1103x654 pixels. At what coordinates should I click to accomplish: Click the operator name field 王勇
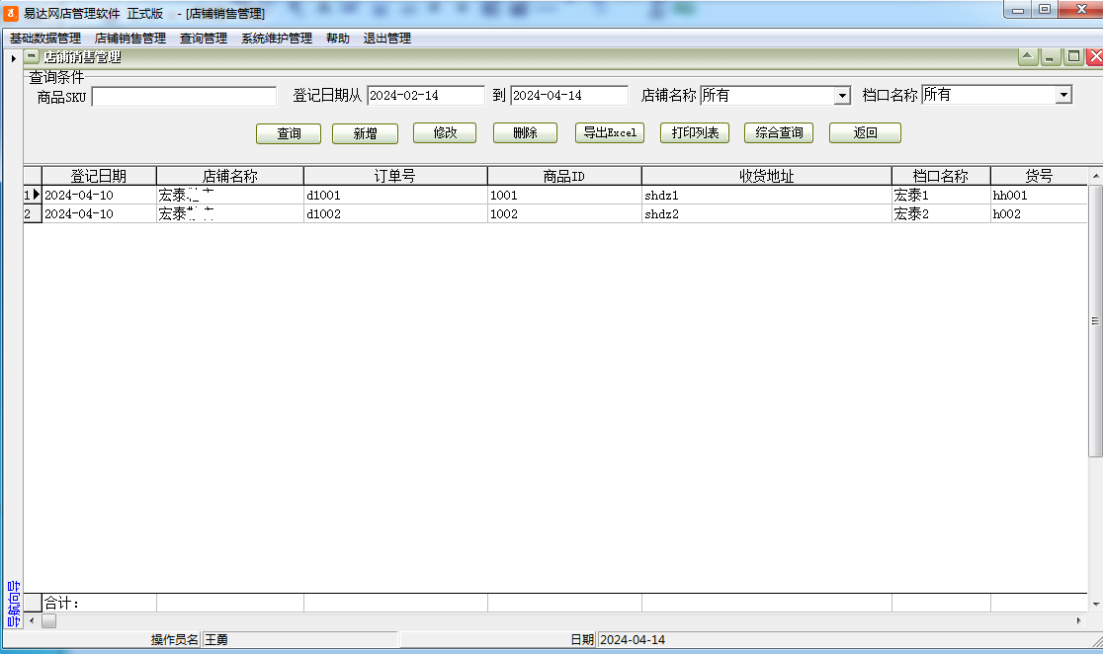(x=300, y=639)
